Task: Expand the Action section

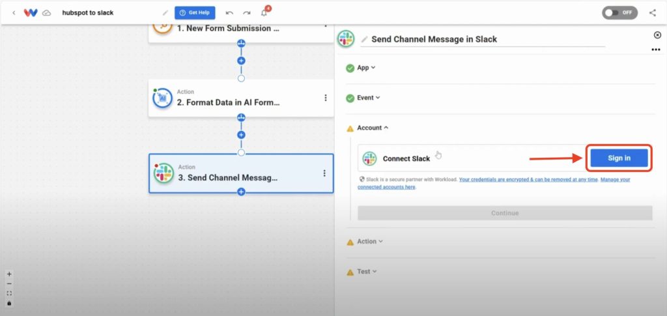Action: 370,241
